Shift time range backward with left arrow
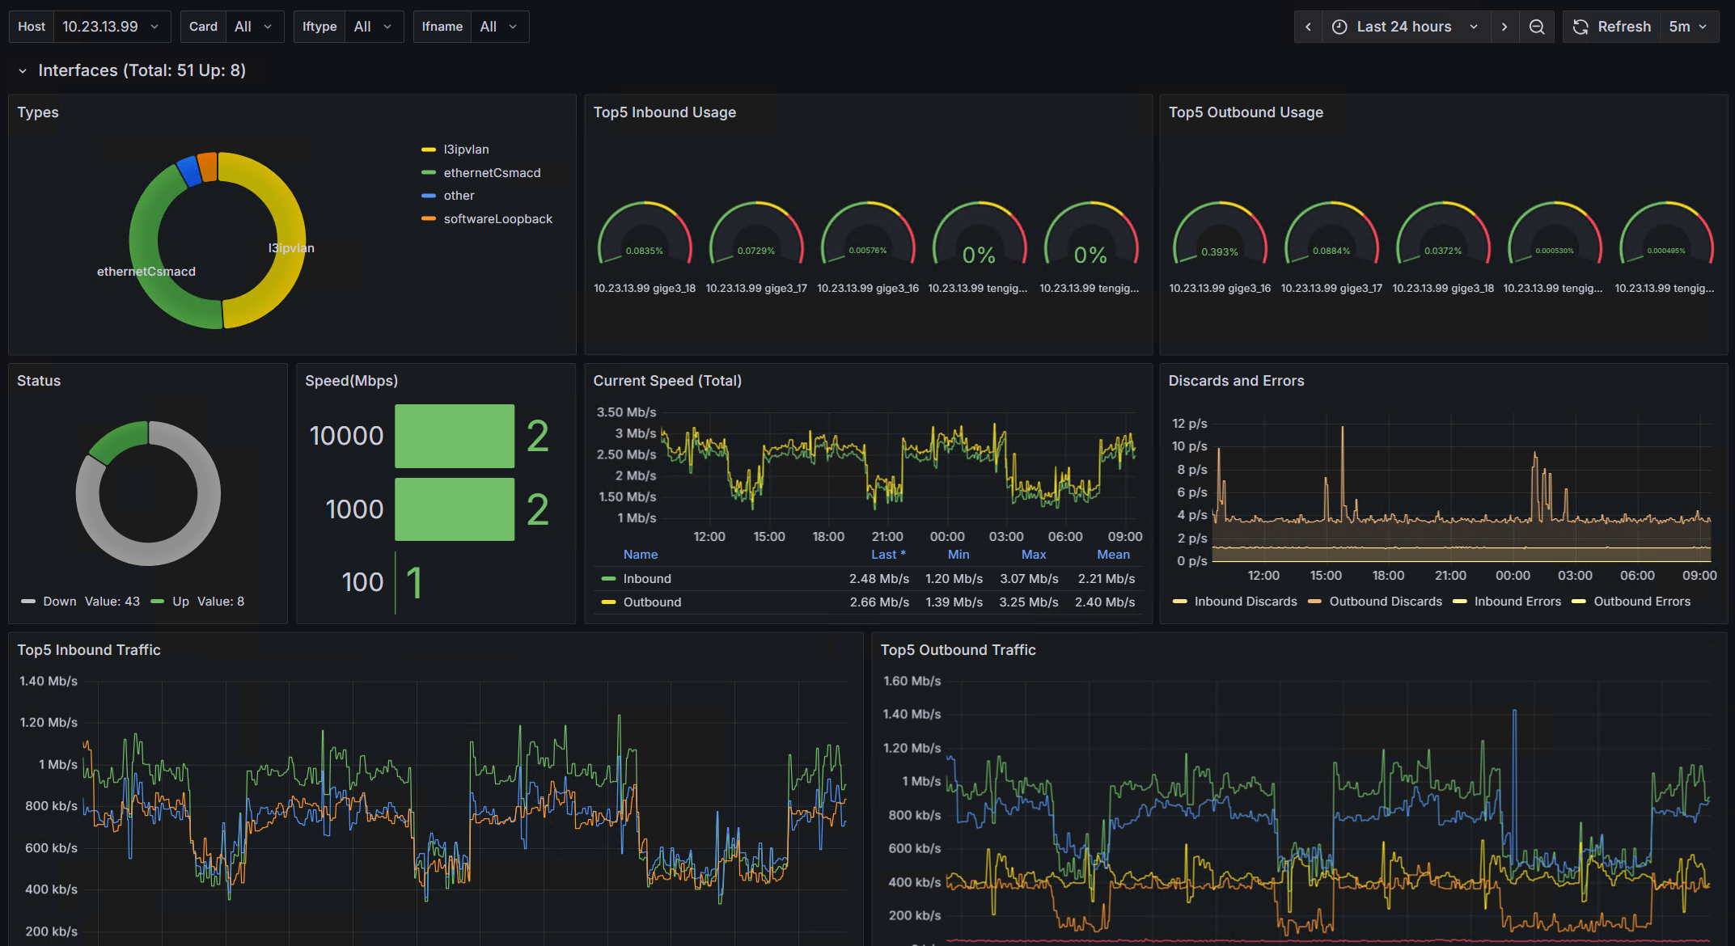 (1308, 27)
